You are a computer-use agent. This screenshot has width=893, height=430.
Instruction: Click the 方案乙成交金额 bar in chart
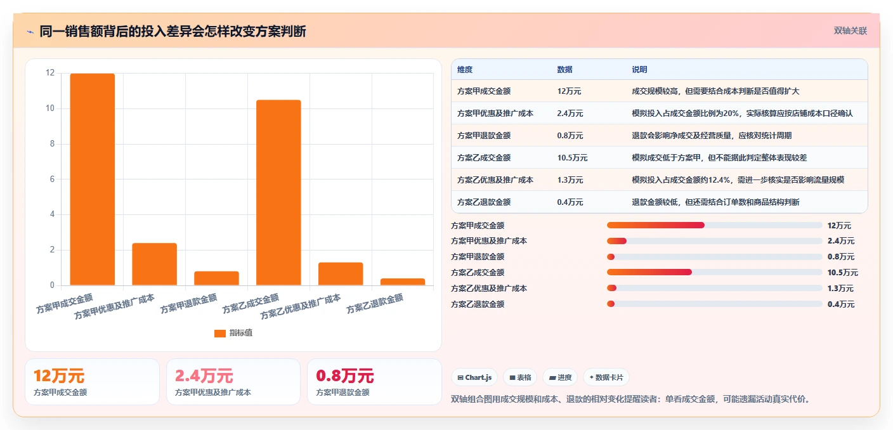click(278, 193)
